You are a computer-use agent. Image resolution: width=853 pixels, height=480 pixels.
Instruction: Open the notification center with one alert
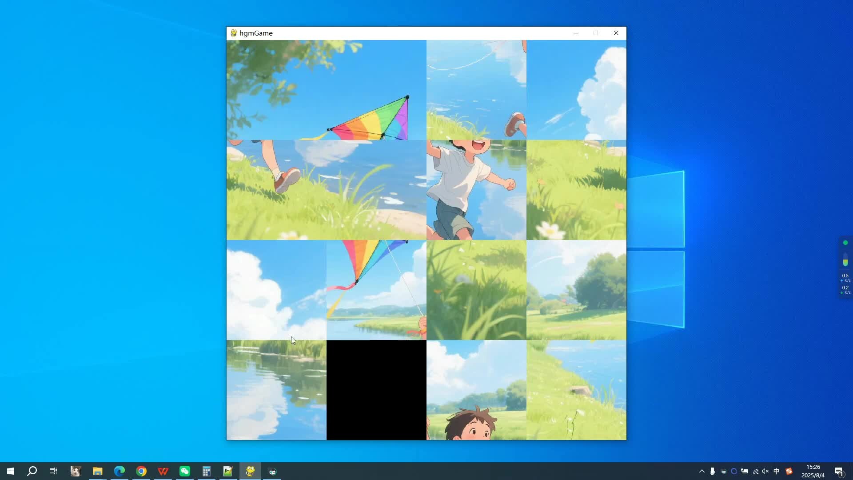(839, 471)
